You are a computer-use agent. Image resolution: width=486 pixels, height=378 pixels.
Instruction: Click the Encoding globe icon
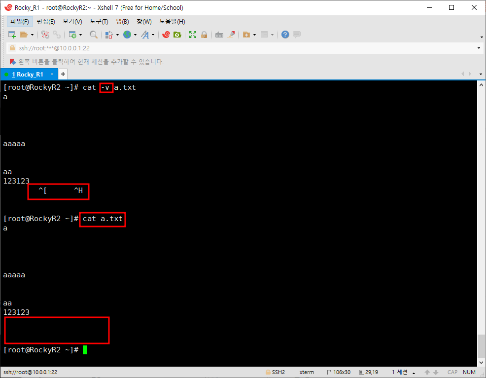tap(127, 35)
